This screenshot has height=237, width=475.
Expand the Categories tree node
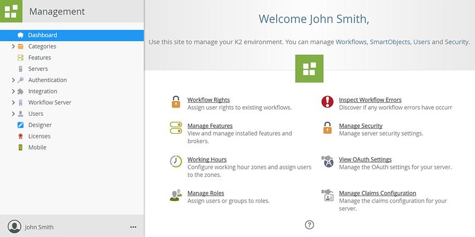point(13,46)
